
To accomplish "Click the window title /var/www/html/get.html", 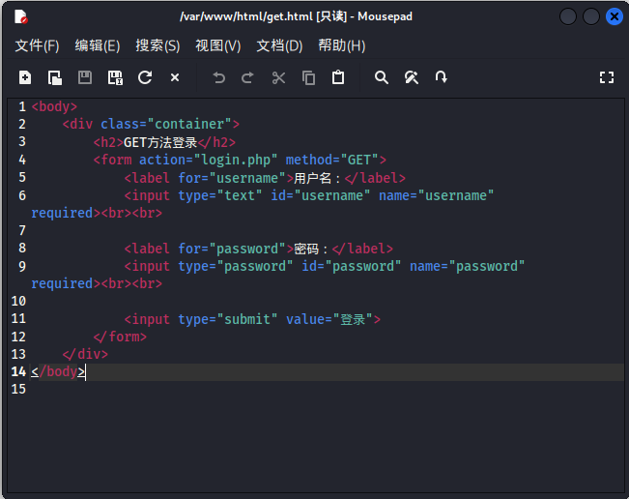I will [x=246, y=16].
